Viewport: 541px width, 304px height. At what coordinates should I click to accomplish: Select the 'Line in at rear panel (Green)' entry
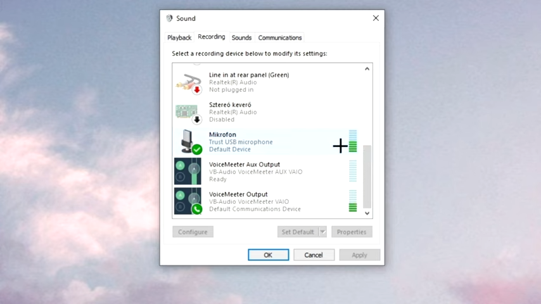[x=268, y=82]
